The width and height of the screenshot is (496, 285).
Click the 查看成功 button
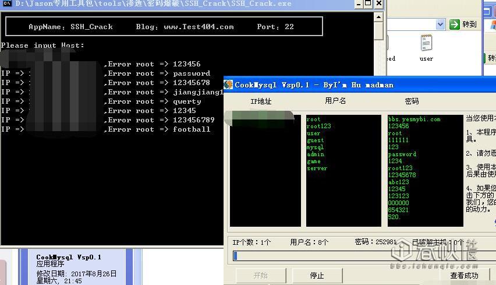point(464,276)
